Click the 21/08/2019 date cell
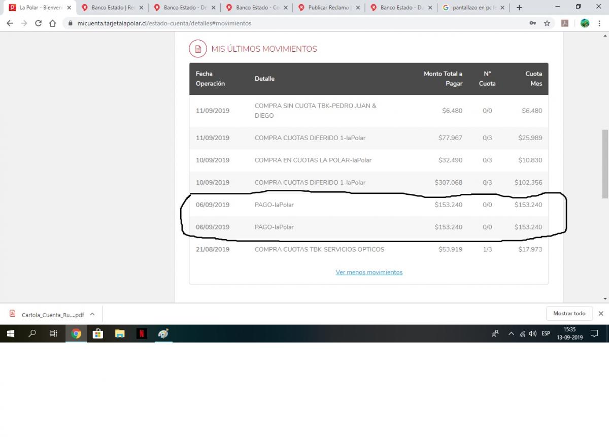This screenshot has height=437, width=609. click(x=213, y=249)
